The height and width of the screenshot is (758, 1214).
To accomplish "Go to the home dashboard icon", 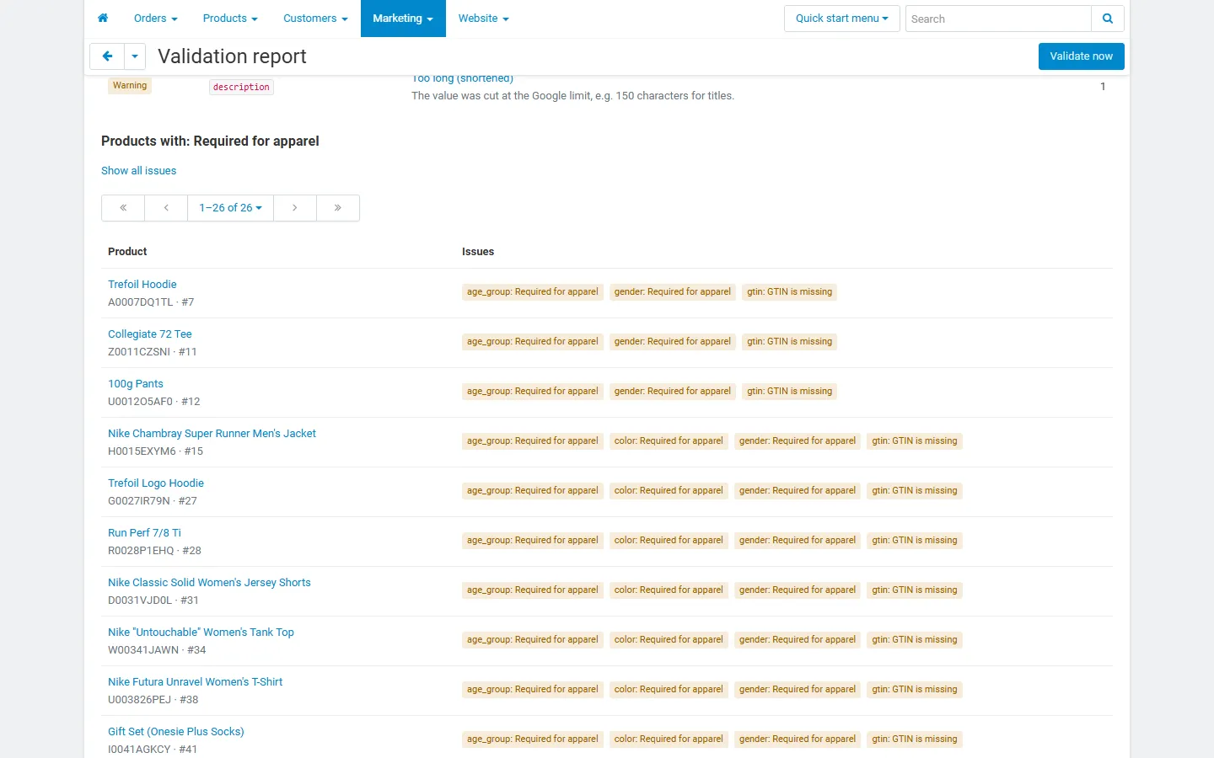I will tap(103, 19).
